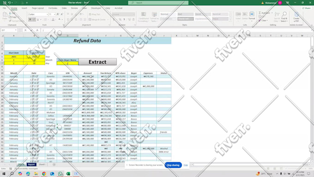Open the AutoSum dropdown arrow

coord(272,13)
